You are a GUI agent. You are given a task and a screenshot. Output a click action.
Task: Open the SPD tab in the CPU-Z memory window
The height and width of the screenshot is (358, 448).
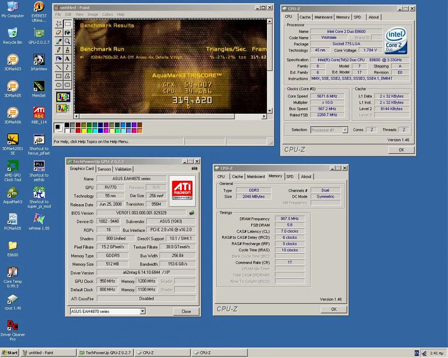(290, 176)
